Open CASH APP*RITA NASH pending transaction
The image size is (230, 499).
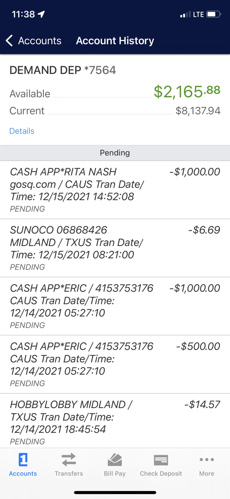[115, 190]
